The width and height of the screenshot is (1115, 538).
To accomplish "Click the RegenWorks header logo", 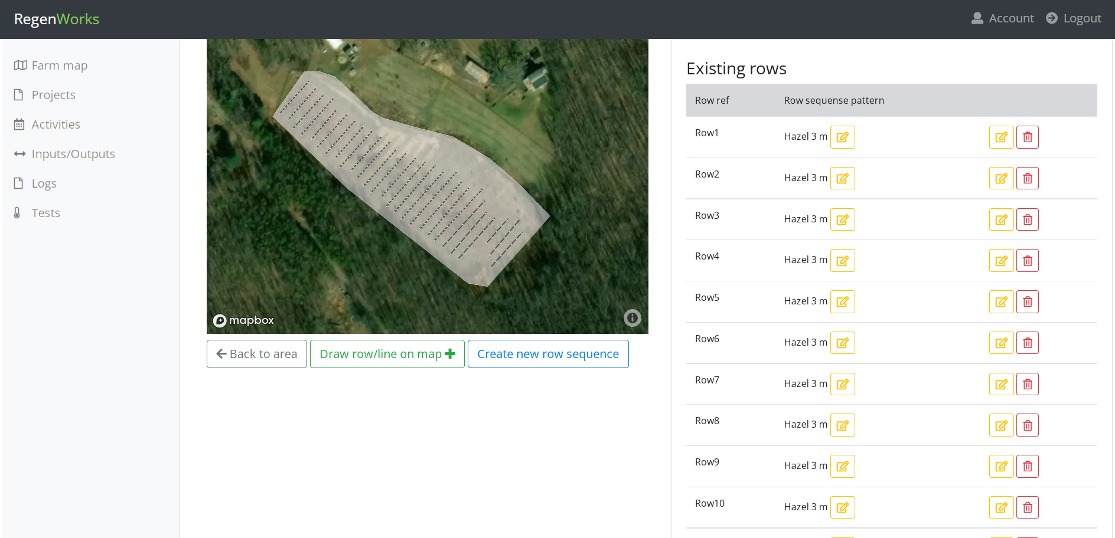I will 56,19.
